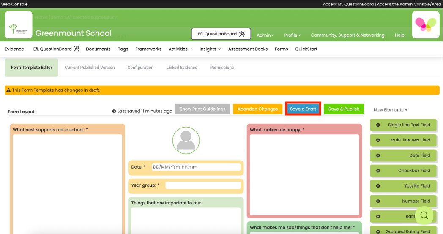Open Community, Support & Networking link
Image resolution: width=443 pixels, height=234 pixels.
click(347, 35)
